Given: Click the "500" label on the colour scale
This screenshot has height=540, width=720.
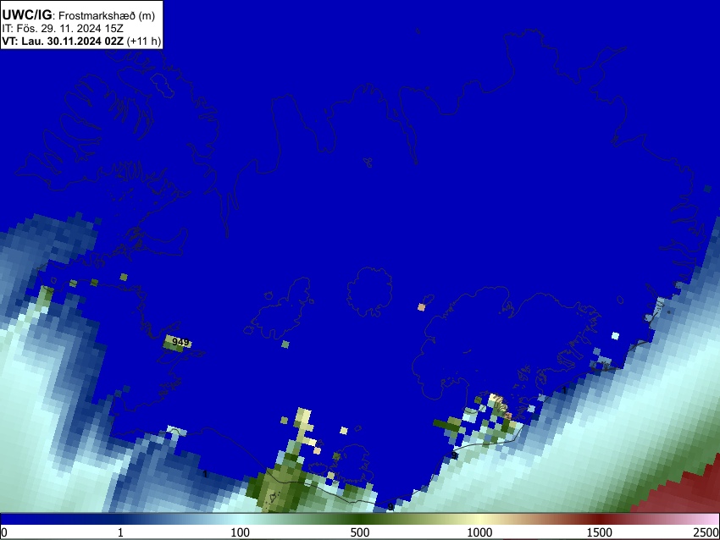Looking at the screenshot, I should tap(359, 532).
